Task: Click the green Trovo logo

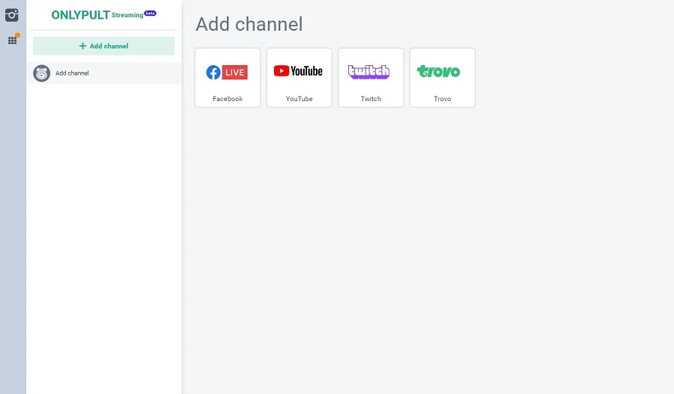Action: coord(439,72)
